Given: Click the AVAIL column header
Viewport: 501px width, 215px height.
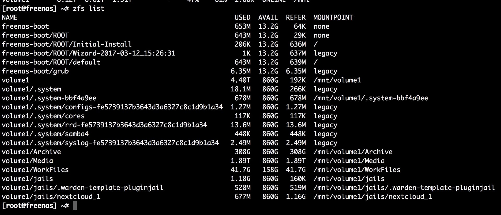Looking at the screenshot, I should tap(268, 17).
